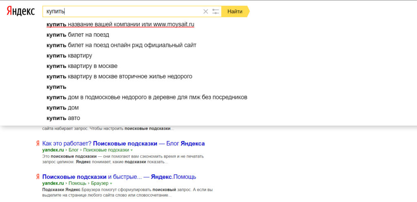
Task: Choose suggestion дом в подмосковье недорого
Action: [147, 97]
